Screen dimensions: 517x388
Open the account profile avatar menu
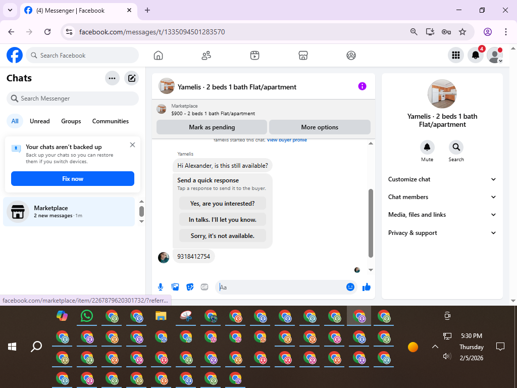[x=495, y=55]
